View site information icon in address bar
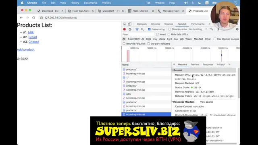 (41, 18)
